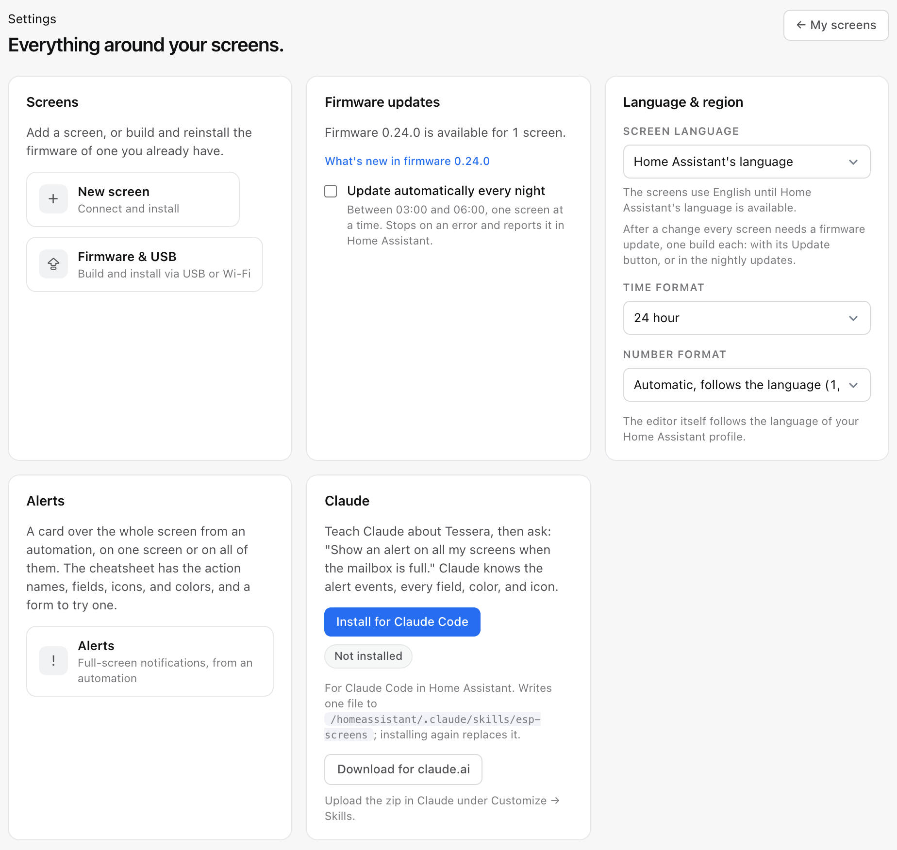The height and width of the screenshot is (850, 897).
Task: Click the TIME FORMAT label
Action: 664,288
